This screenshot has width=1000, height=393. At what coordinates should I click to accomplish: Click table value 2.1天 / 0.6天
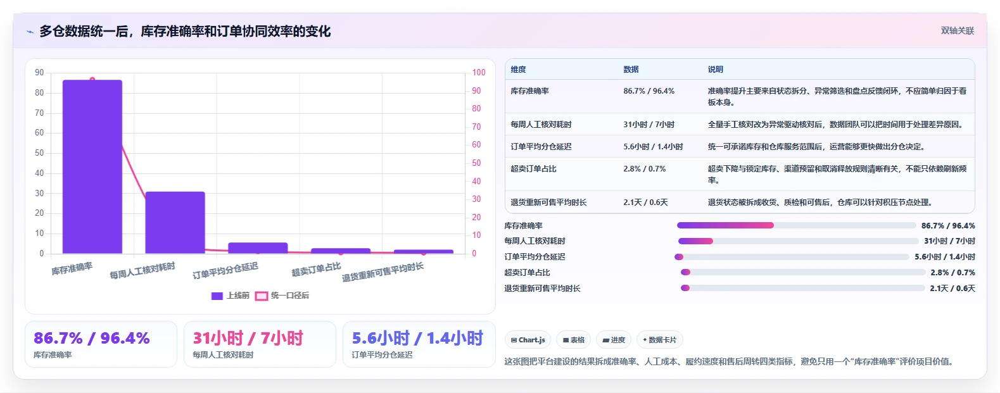click(645, 203)
